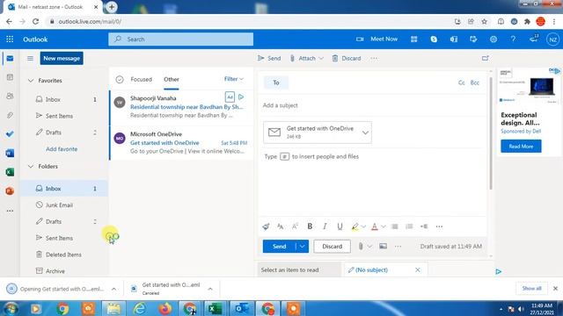Screen dimensions: 563x316
Task: Open Junk Email folder
Action: coord(64,205)
